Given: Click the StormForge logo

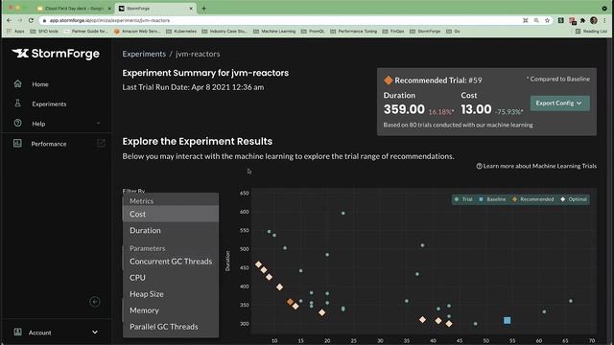Looking at the screenshot, I should (x=56, y=54).
